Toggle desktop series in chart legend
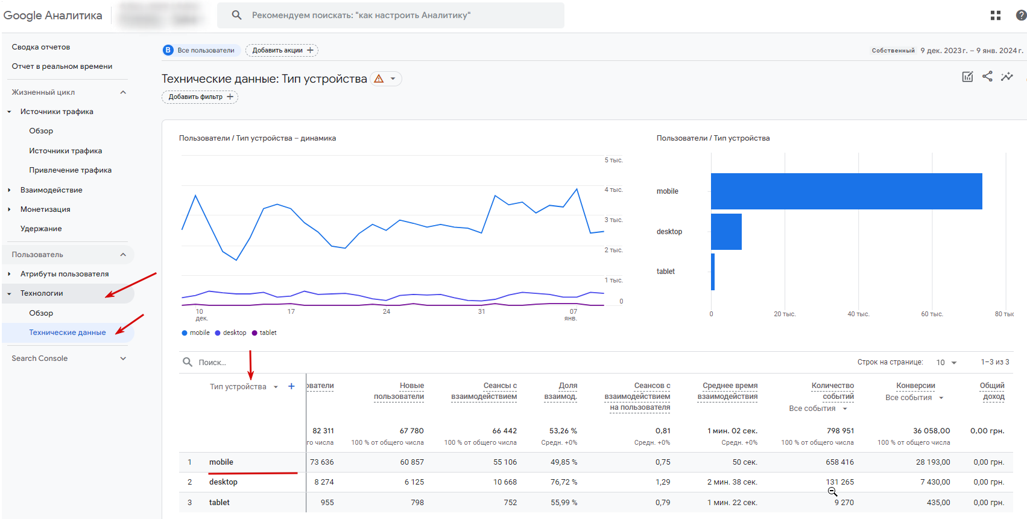The image size is (1027, 519). (x=231, y=333)
